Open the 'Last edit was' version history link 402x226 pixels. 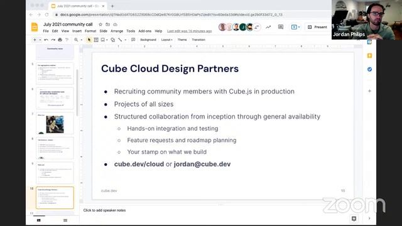tap(190, 31)
